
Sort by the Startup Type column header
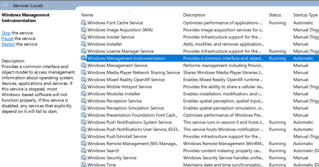tap(305, 15)
